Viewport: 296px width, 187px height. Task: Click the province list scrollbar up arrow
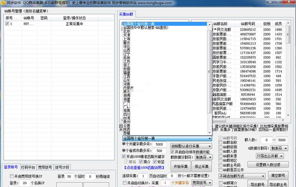click(x=210, y=25)
